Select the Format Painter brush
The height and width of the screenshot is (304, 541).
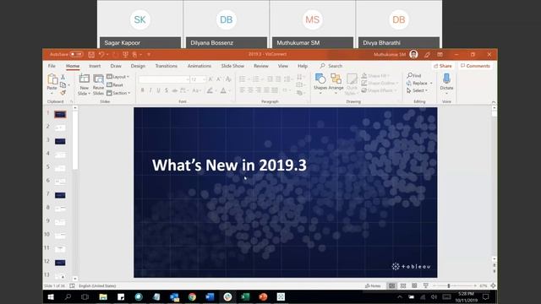click(x=63, y=93)
